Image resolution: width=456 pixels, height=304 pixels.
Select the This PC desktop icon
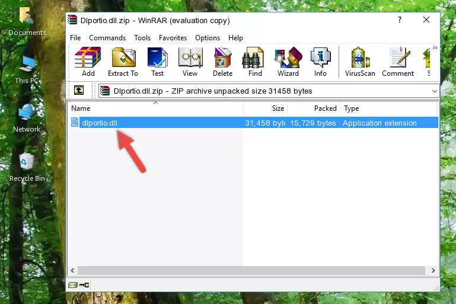click(x=27, y=70)
